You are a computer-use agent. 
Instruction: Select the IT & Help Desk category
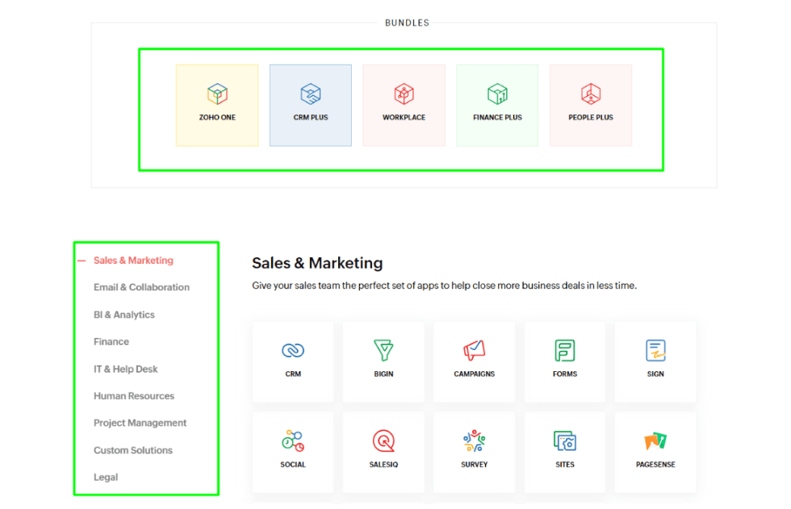126,369
